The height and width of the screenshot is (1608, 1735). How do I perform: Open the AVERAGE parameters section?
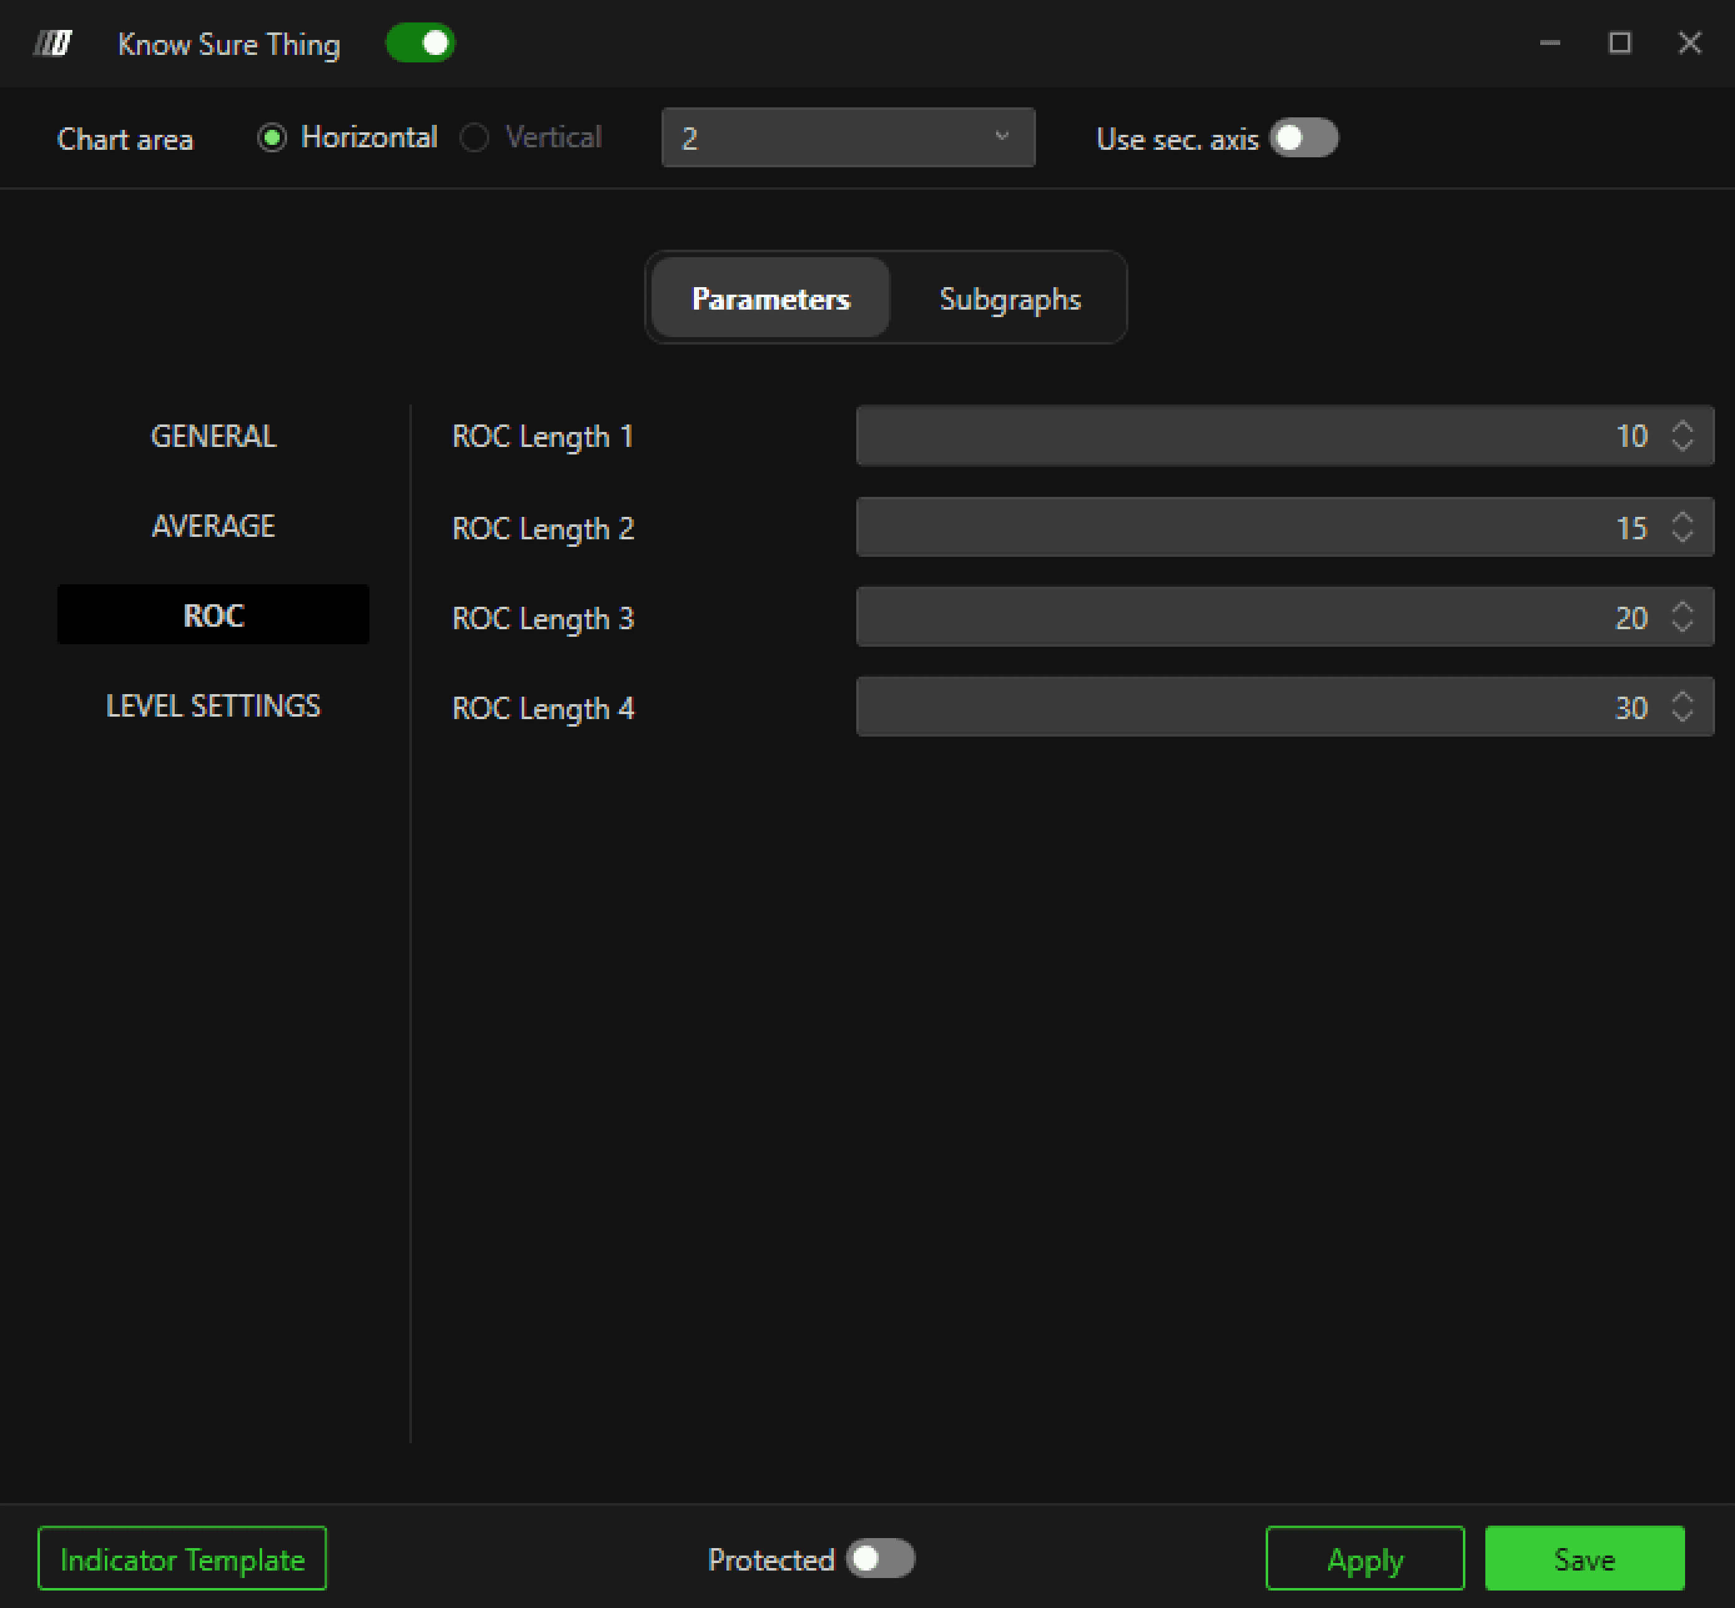point(213,526)
